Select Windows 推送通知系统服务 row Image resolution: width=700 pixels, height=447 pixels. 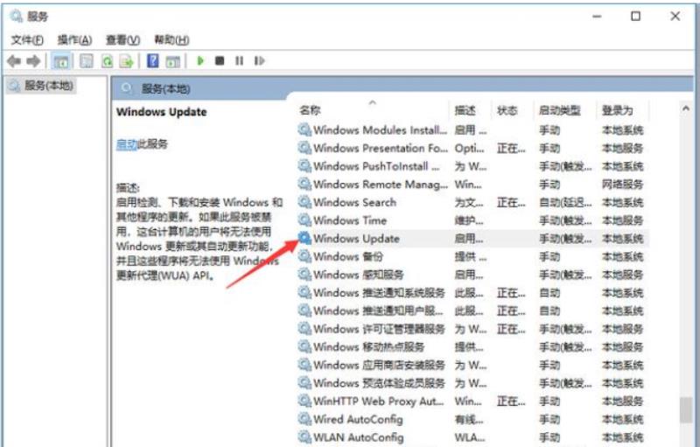coord(472,293)
